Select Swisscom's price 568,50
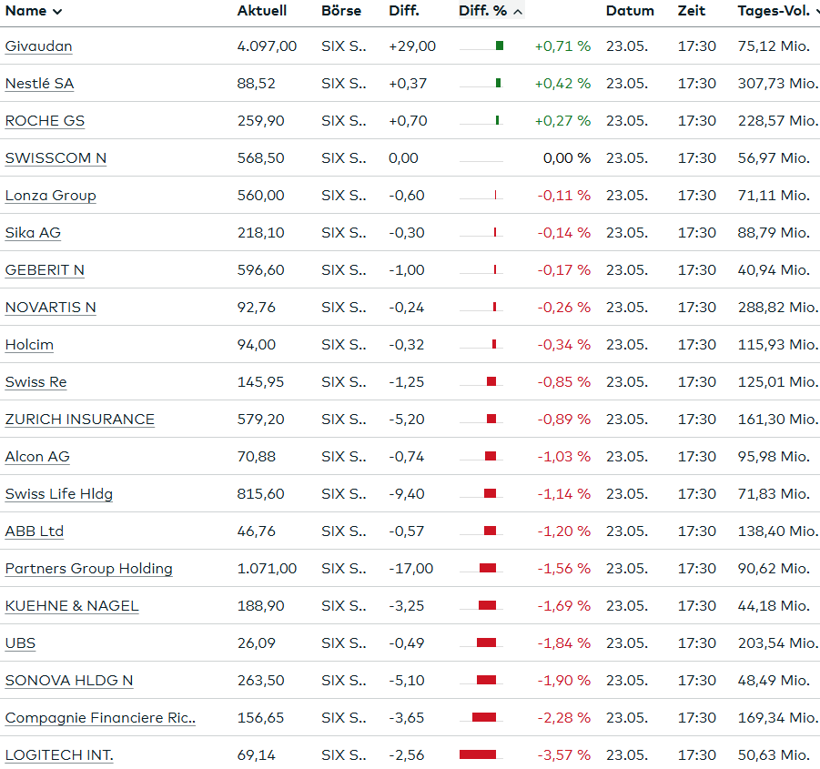Viewport: 820px width, 769px height. click(x=261, y=157)
